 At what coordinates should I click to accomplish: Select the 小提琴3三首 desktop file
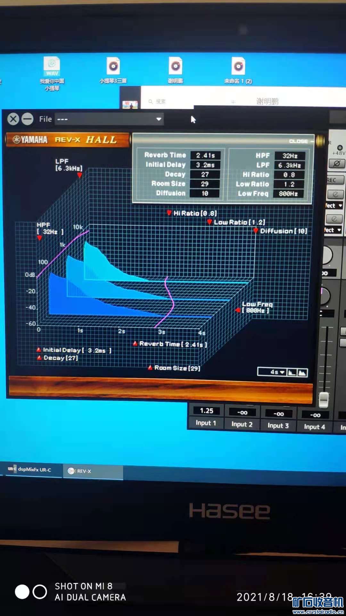click(x=113, y=71)
